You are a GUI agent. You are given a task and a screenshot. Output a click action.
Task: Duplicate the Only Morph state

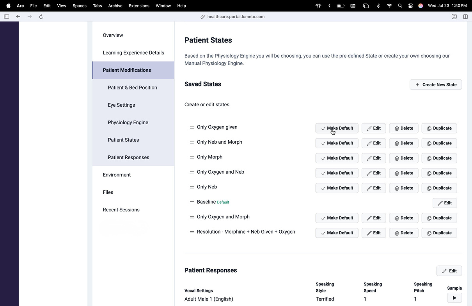point(439,158)
